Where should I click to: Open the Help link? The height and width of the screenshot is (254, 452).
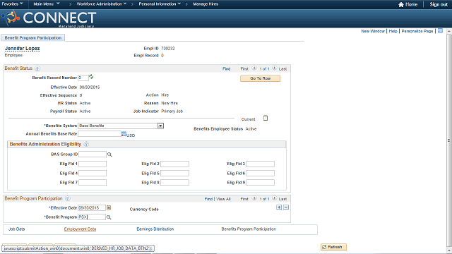pyautogui.click(x=393, y=31)
